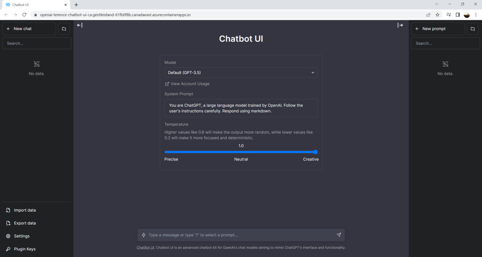Image resolution: width=482 pixels, height=257 pixels.
Task: Edit the System Prompt text box
Action: tap(241, 108)
